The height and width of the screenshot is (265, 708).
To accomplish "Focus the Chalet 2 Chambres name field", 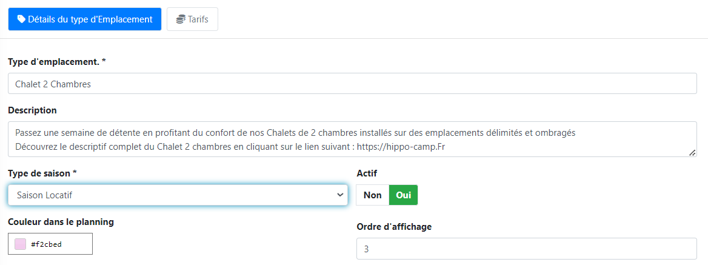I will click(x=352, y=84).
